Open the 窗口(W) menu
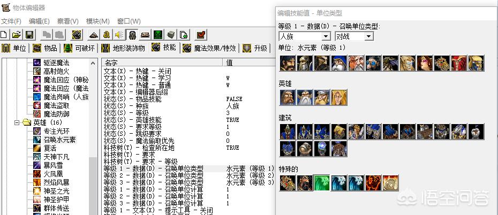The image size is (498, 215). (x=129, y=21)
